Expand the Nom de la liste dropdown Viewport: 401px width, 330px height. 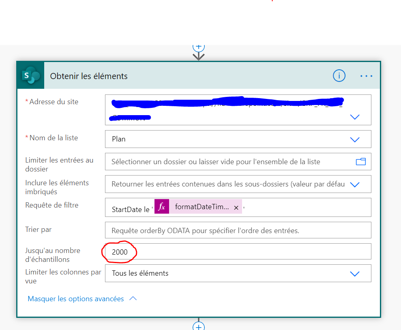354,139
